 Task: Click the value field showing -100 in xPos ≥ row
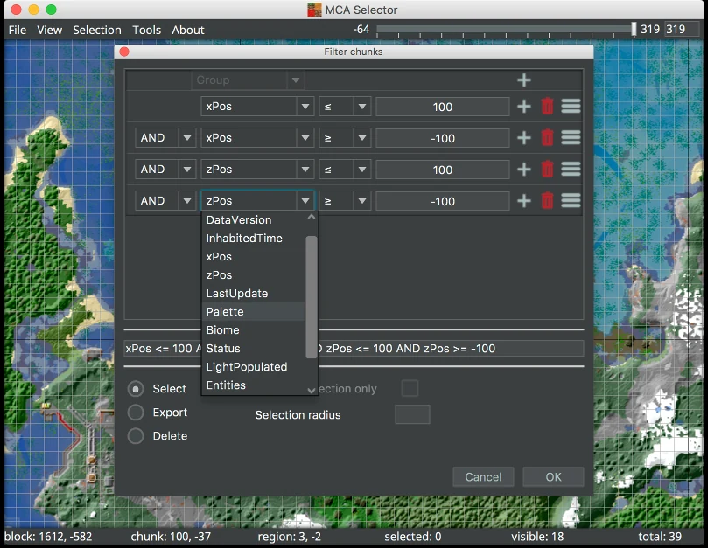[x=443, y=138]
